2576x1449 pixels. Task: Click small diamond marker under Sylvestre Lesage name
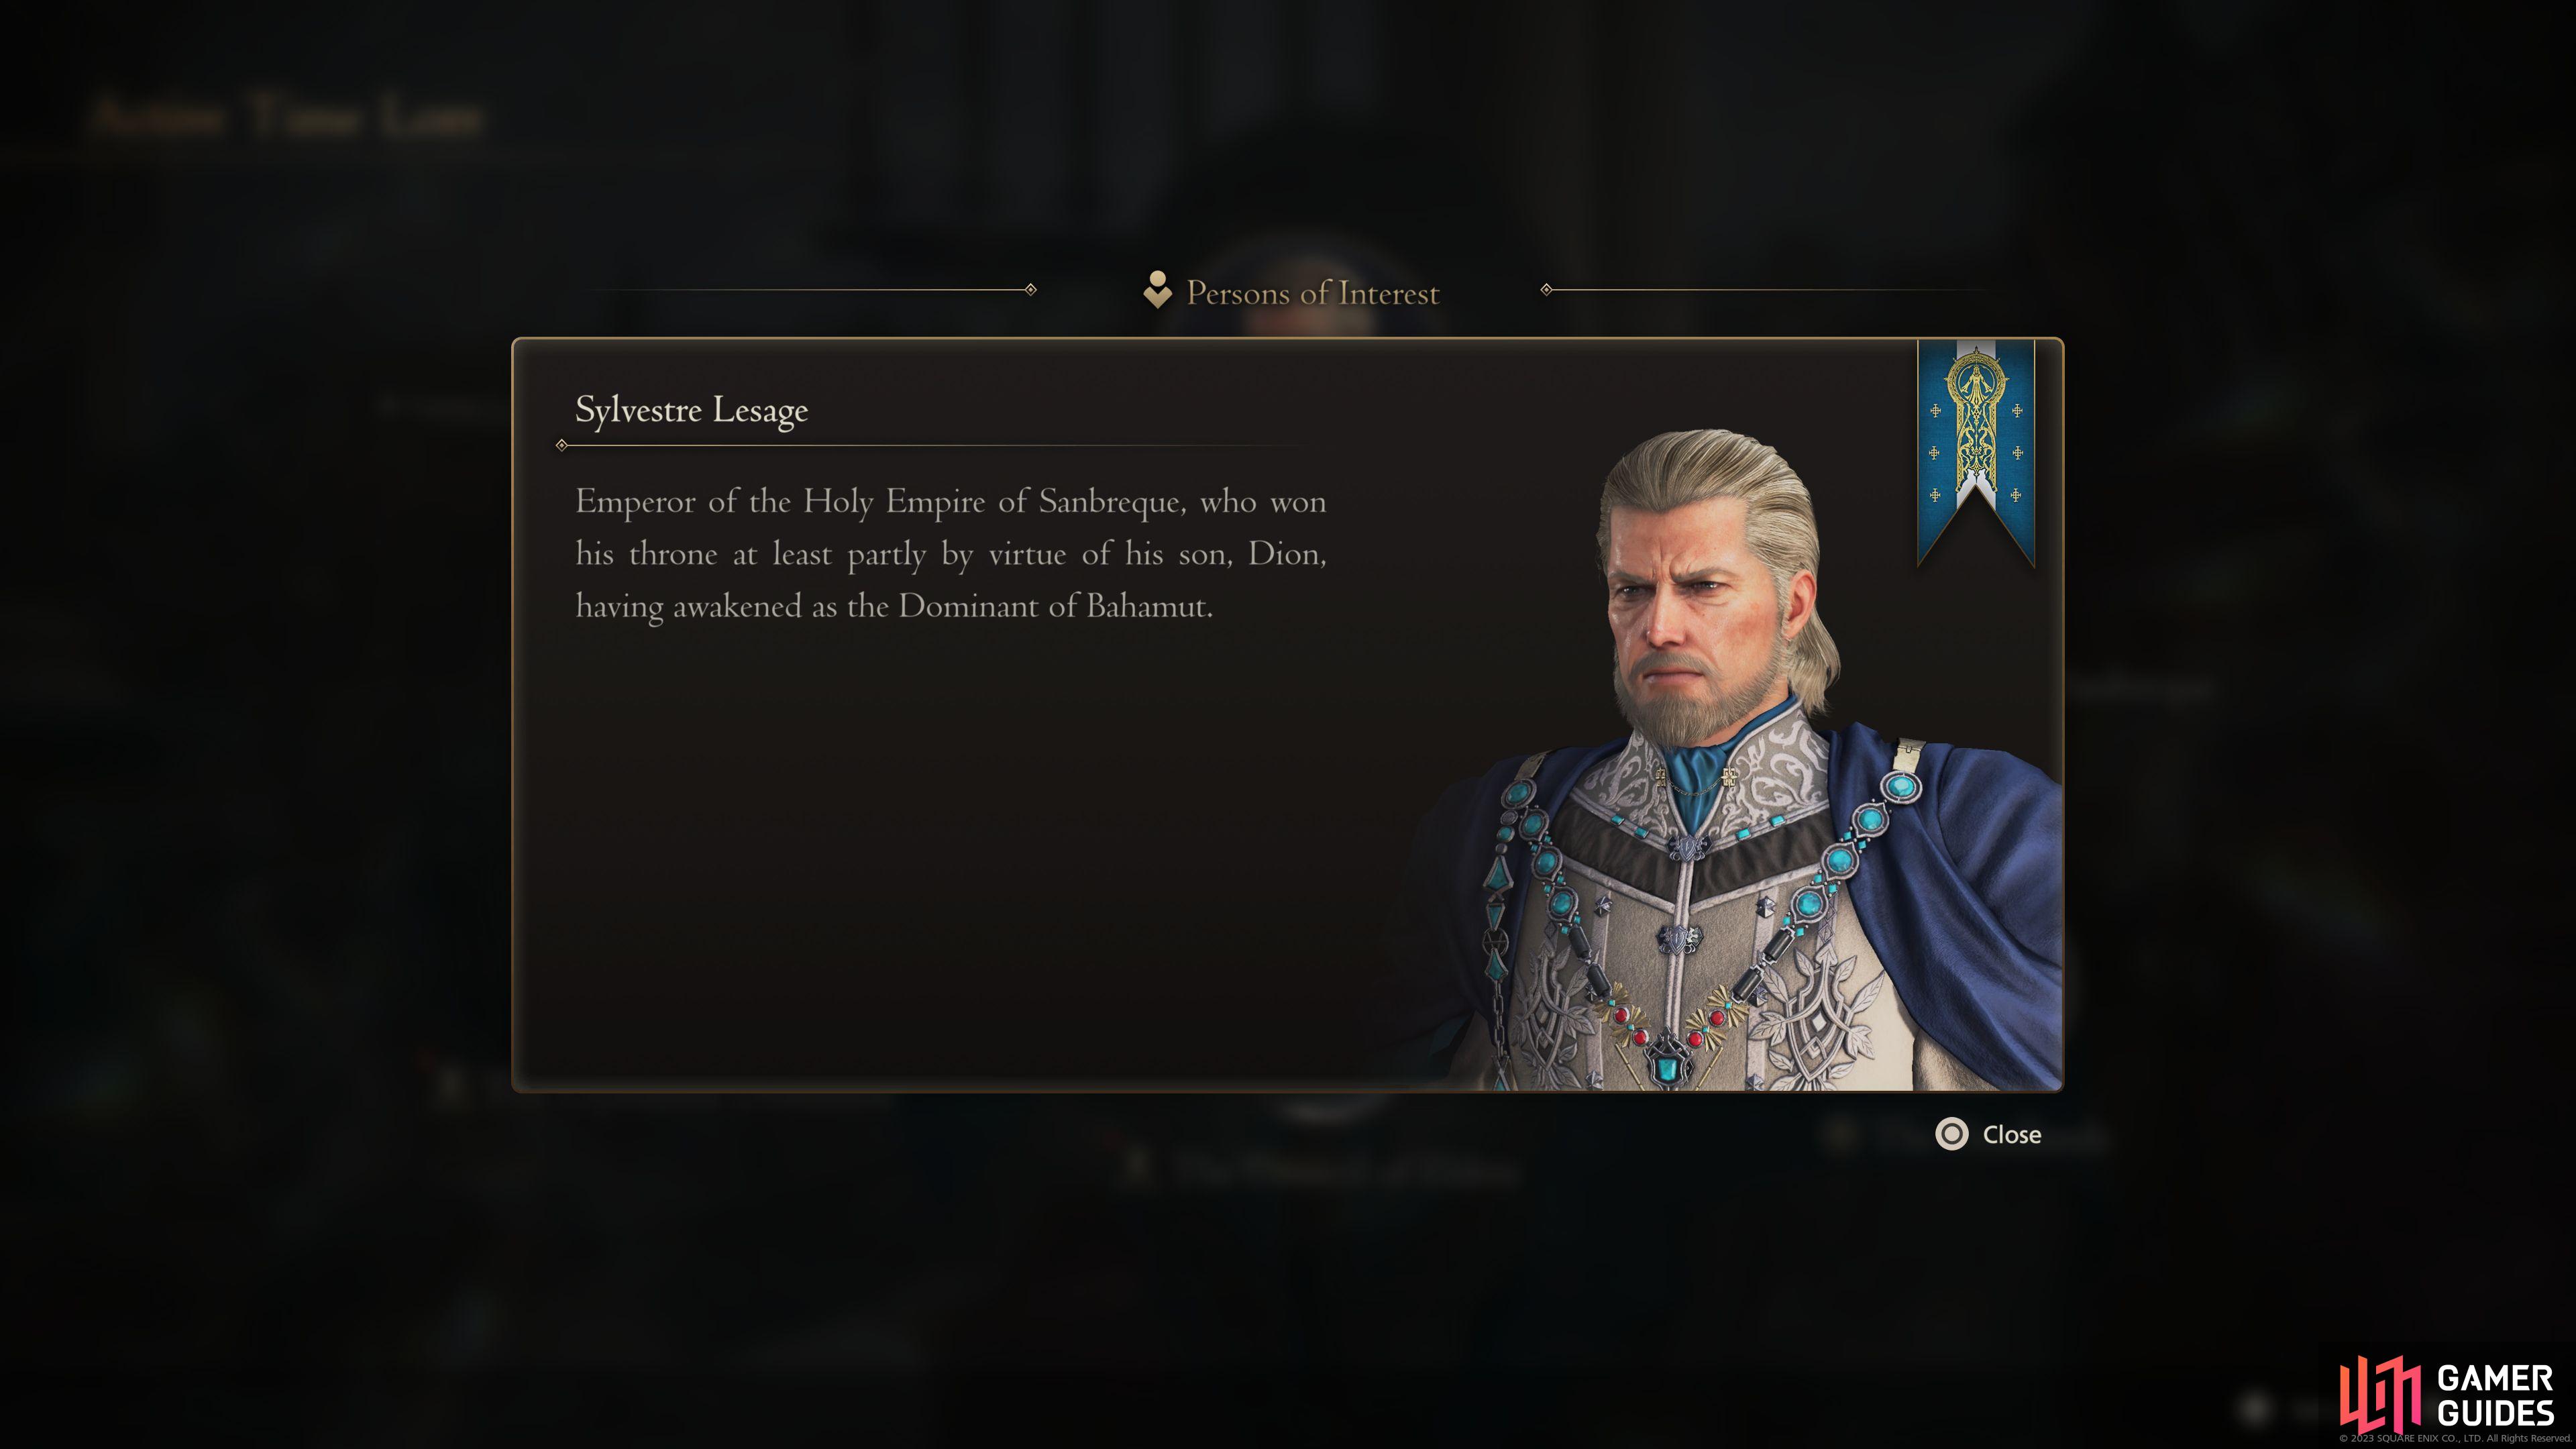point(562,445)
